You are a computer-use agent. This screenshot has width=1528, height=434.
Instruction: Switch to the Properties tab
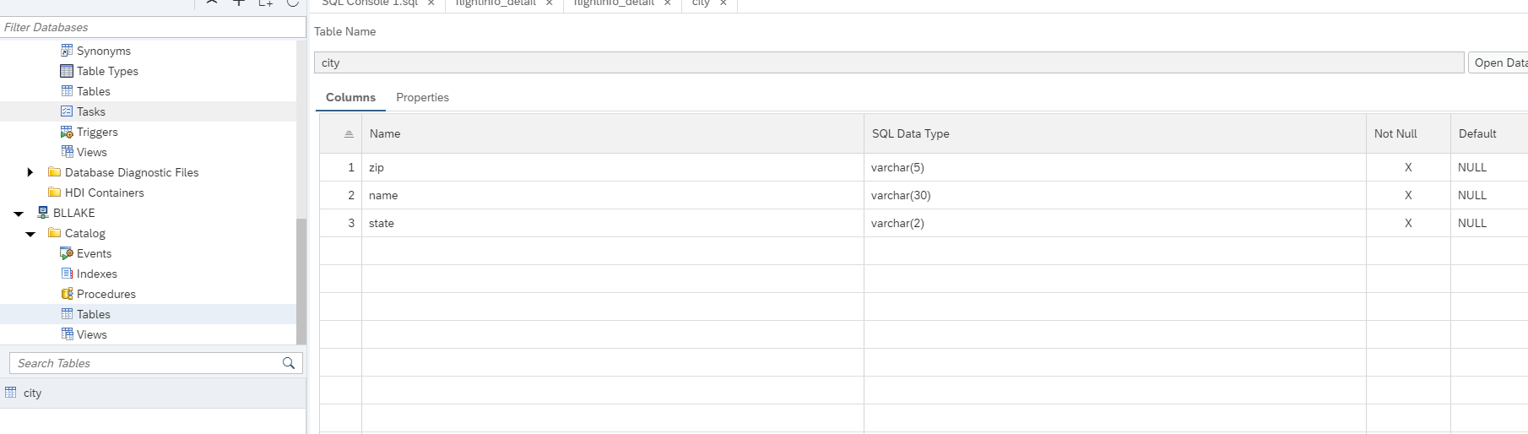[x=422, y=98]
